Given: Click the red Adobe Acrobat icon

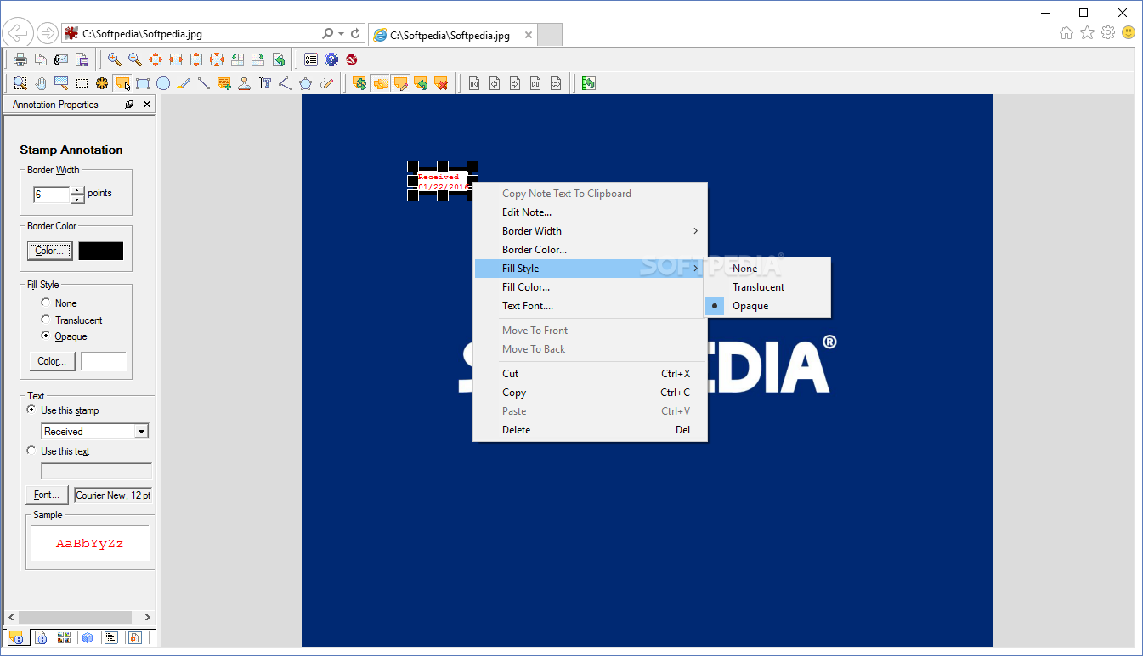Looking at the screenshot, I should 352,59.
